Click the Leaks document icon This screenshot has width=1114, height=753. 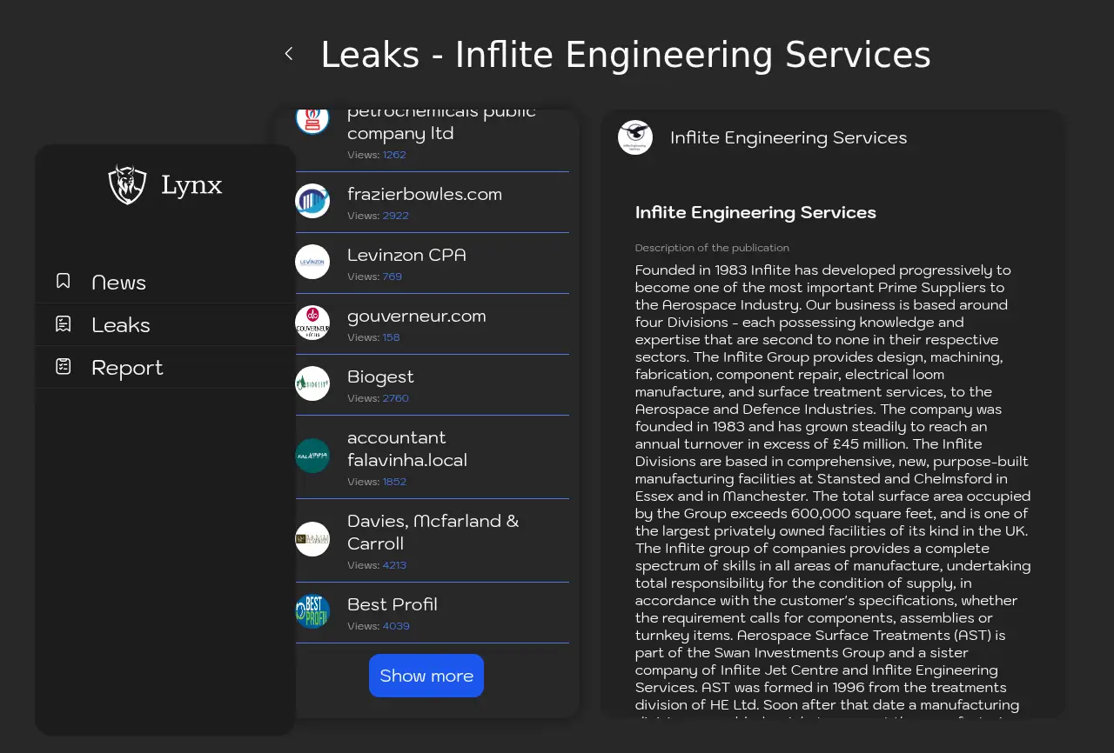pos(64,324)
